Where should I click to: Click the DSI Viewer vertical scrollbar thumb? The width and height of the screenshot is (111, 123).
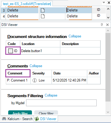pyautogui.click(x=108, y=67)
